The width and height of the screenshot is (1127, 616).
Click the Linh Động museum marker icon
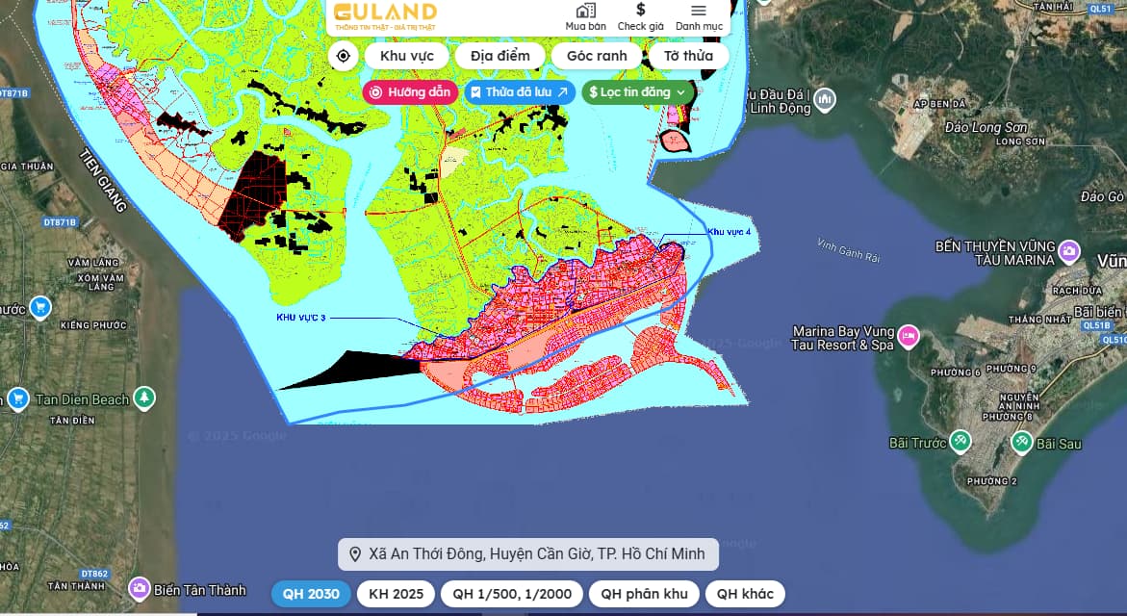click(x=825, y=99)
